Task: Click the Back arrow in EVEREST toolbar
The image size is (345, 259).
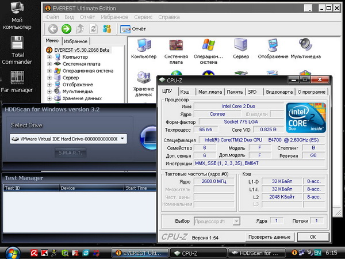Action: tap(52, 28)
